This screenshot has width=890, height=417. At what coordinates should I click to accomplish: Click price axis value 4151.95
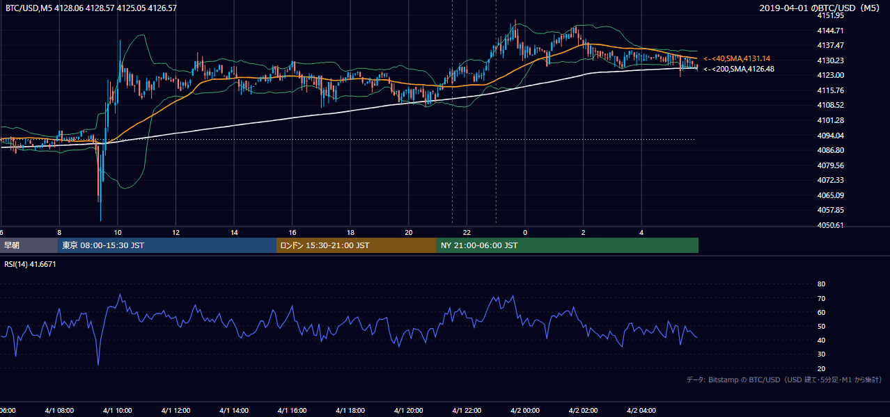[x=831, y=15]
